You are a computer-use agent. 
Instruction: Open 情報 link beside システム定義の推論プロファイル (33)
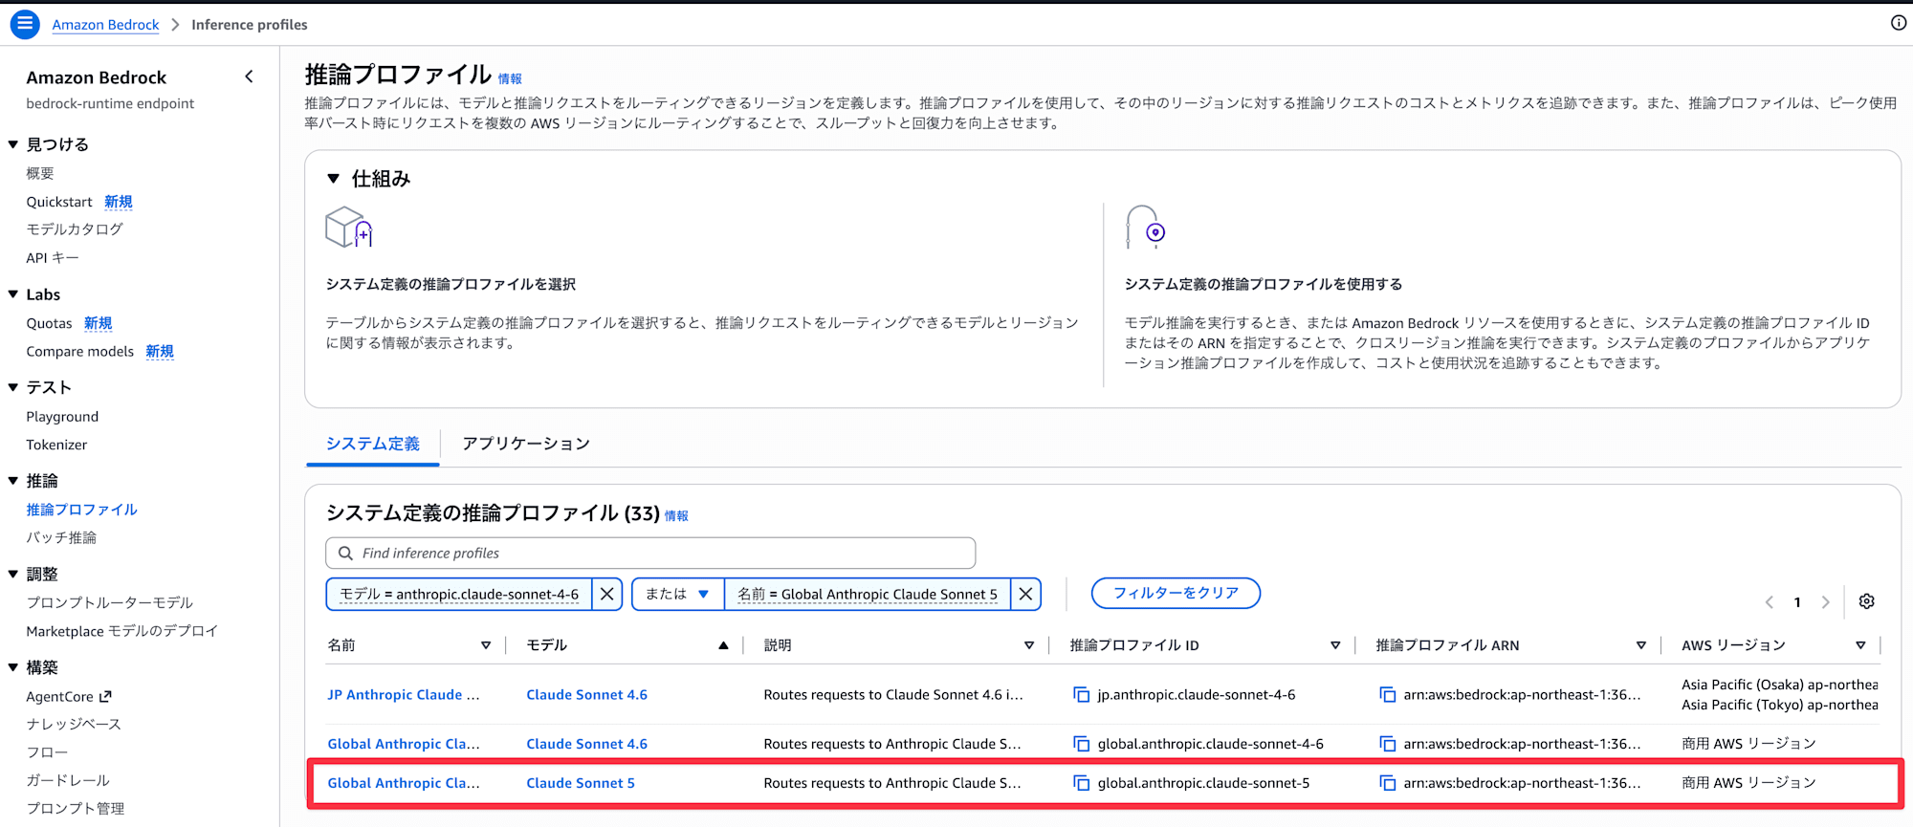point(676,516)
